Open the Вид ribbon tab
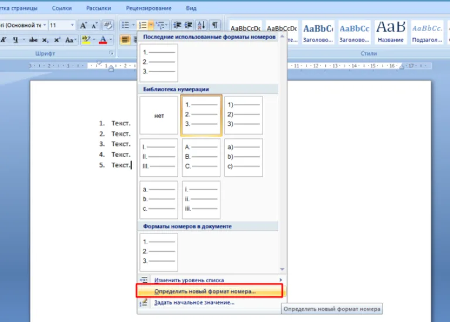Viewport: 450px width, 322px height. coord(191,8)
